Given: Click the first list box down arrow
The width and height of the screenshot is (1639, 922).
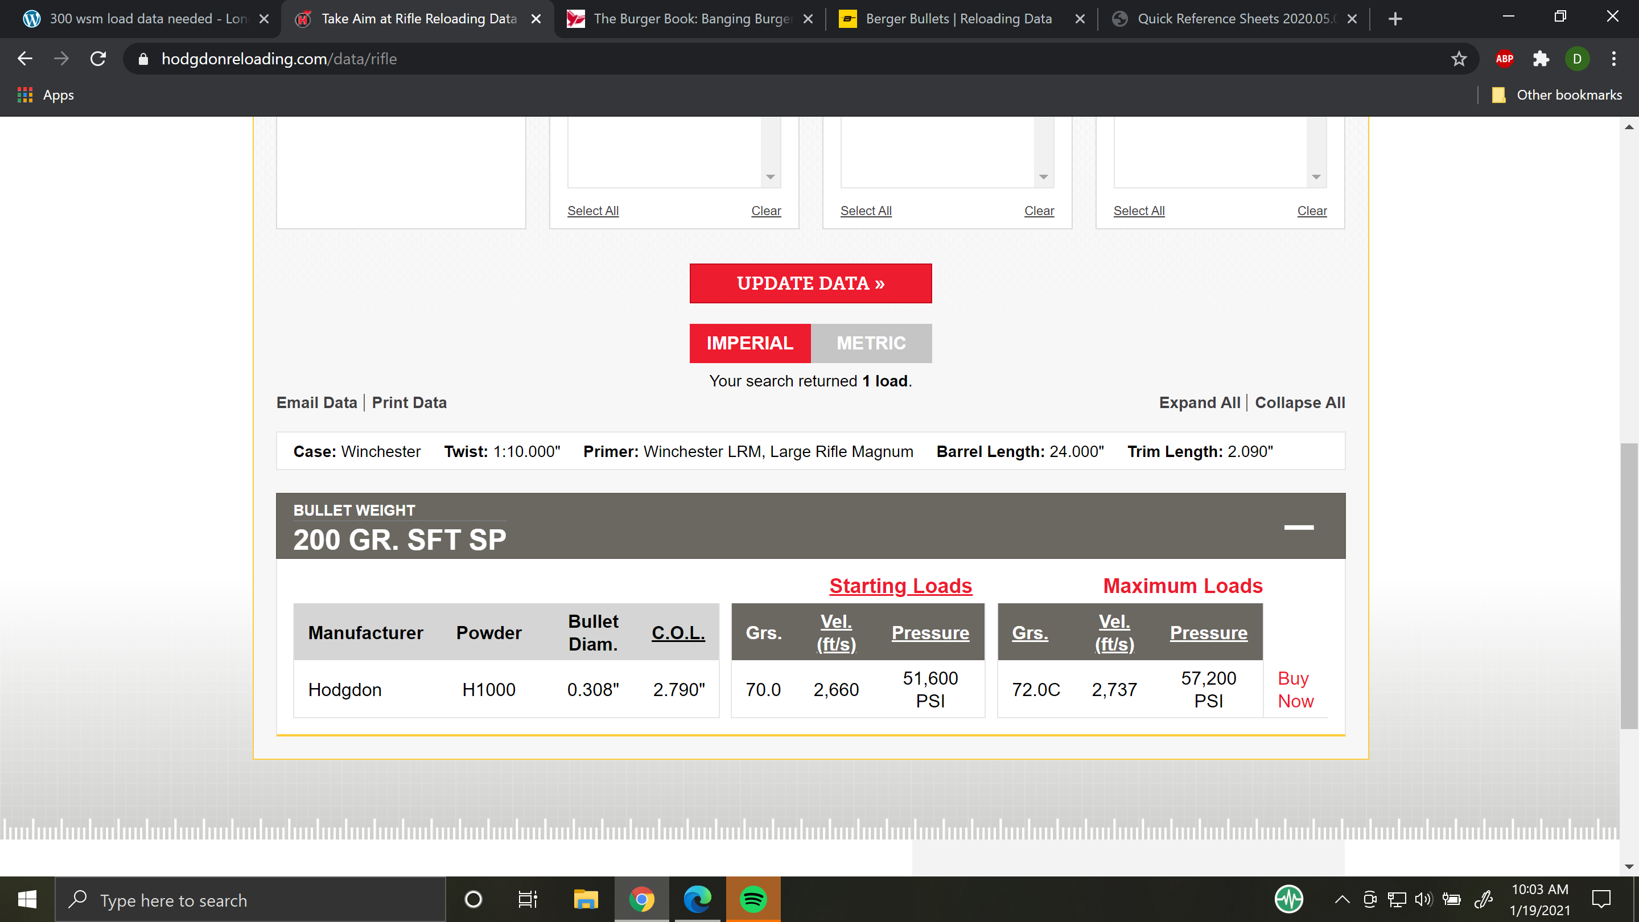Looking at the screenshot, I should [x=770, y=177].
